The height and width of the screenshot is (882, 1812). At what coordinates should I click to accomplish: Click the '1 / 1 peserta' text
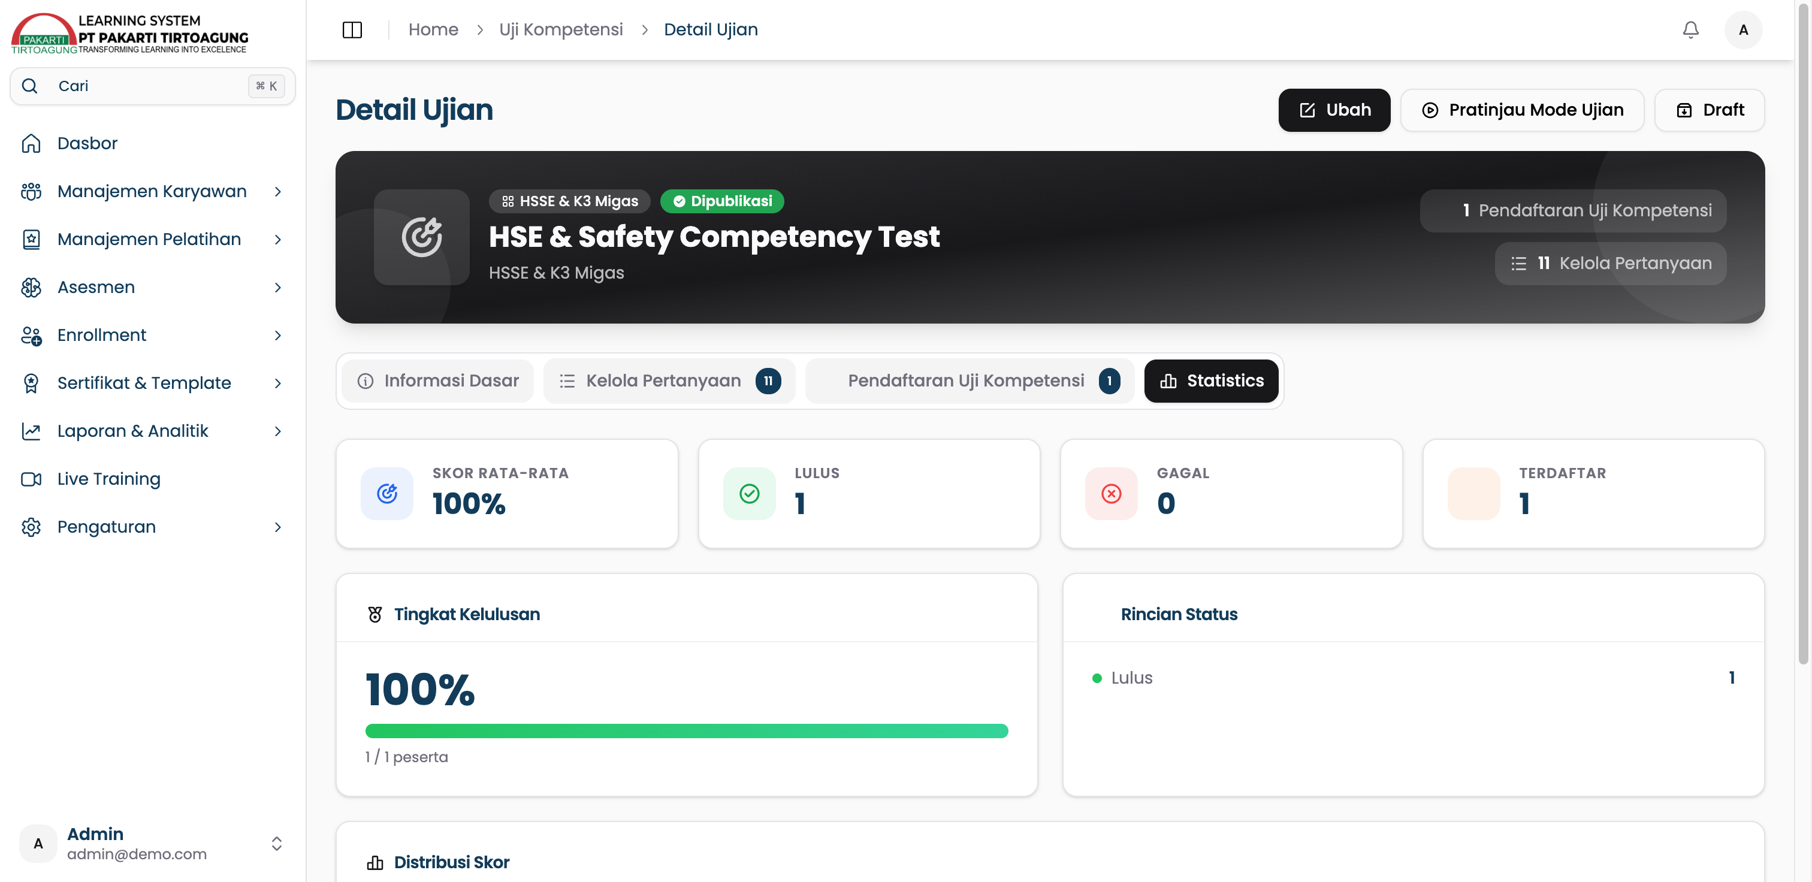coord(406,757)
